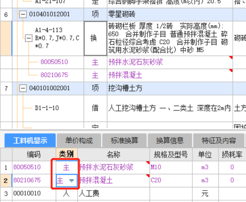Screen dimensions: 246x202
Task: Click the 单位 column header
Action: point(205,155)
